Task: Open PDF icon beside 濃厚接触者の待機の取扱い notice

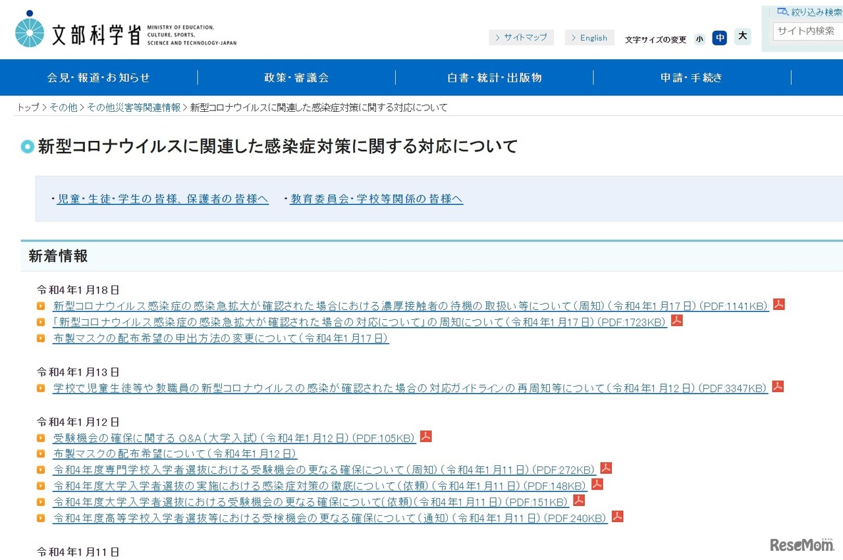Action: 778,305
